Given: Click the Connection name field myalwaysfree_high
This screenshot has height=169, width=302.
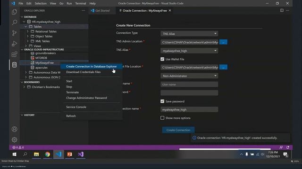Looking at the screenshot, I should pyautogui.click(x=189, y=109).
